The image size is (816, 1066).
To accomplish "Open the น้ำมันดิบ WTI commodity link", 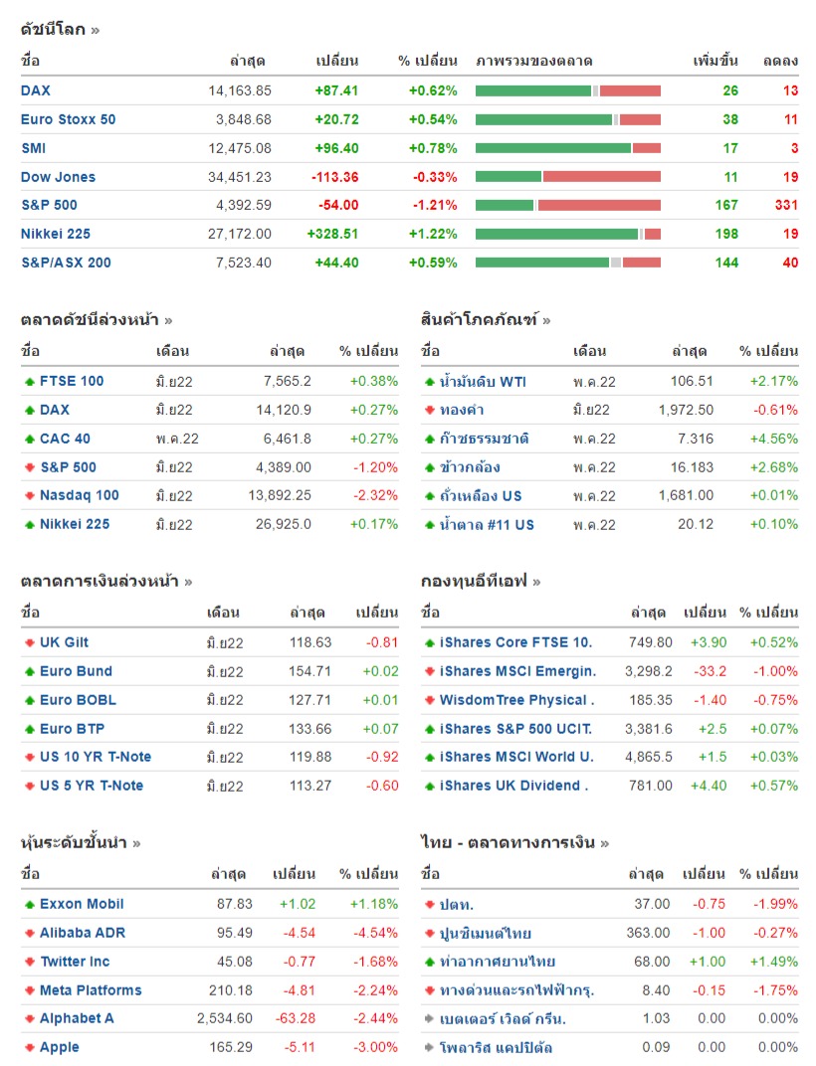I will coord(484,382).
